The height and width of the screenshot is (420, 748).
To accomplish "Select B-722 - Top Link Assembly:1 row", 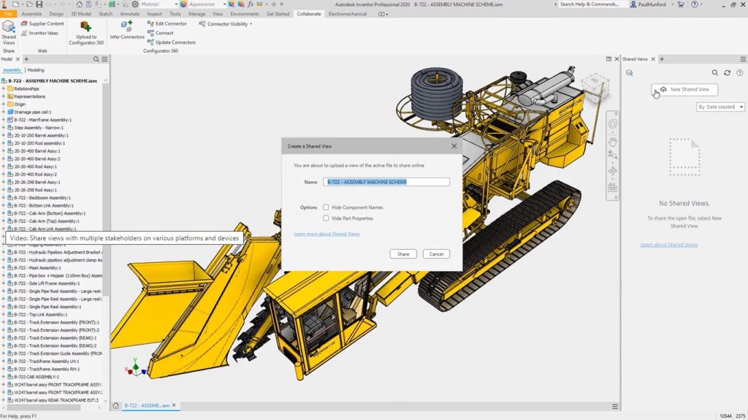I will (x=41, y=315).
